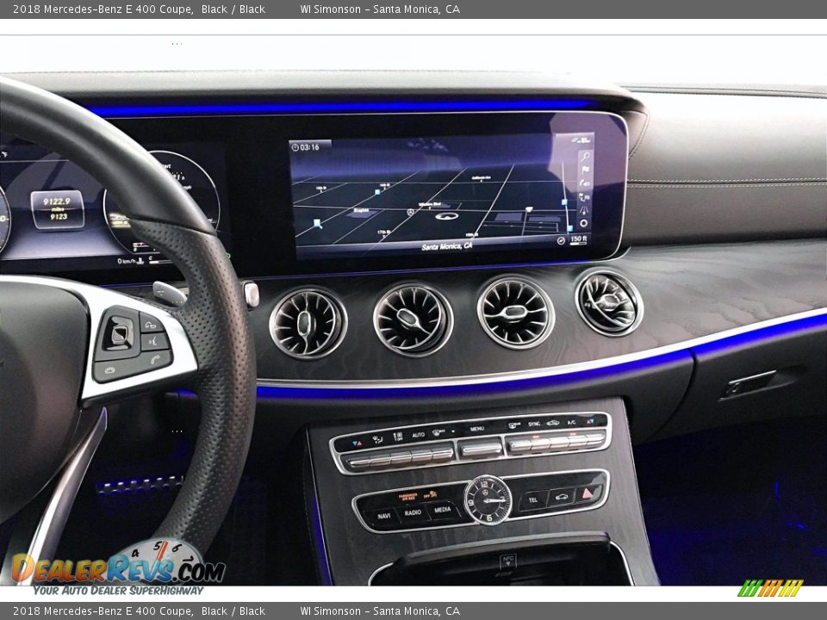Toggle the A/C rocker switch
This screenshot has width=827, height=620.
[577, 440]
